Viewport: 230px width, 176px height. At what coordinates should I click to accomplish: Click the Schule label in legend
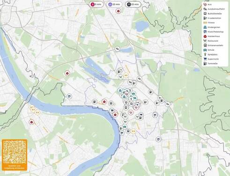tap(211, 50)
